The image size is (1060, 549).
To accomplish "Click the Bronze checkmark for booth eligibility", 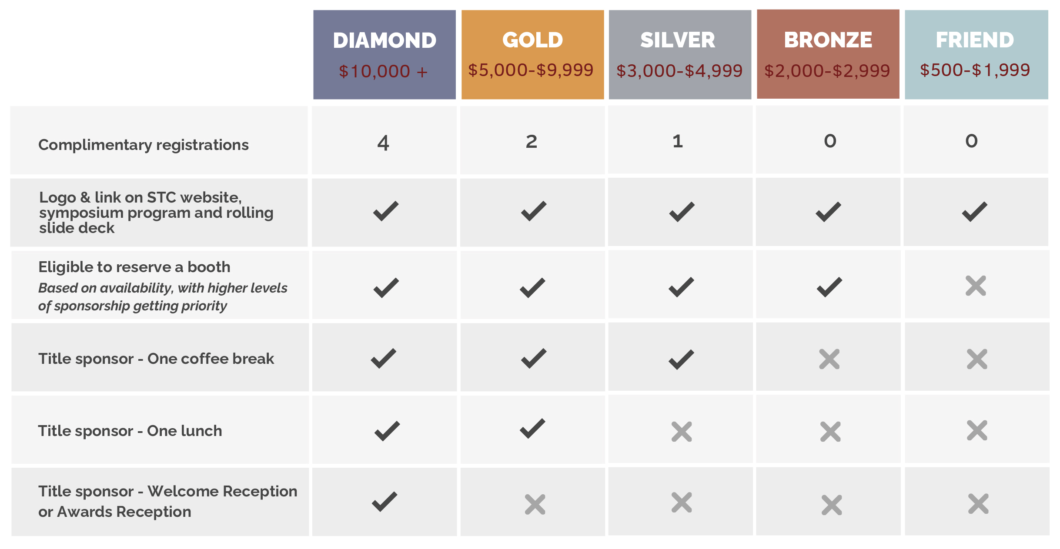I will click(x=829, y=287).
